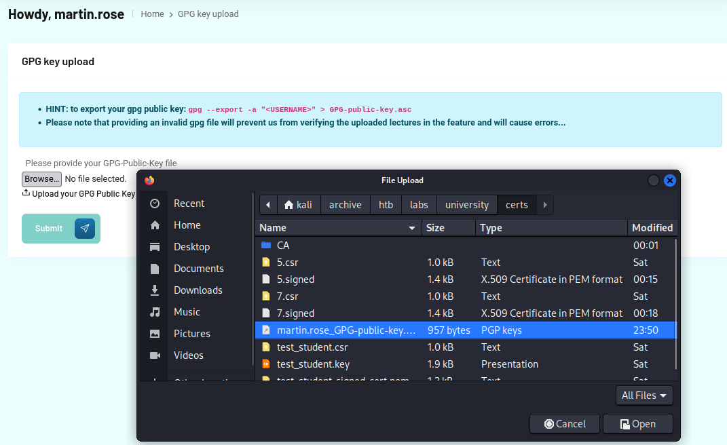Viewport: 727px width, 445px height.
Task: Click the file list vertical scrollbar
Action: (675, 304)
